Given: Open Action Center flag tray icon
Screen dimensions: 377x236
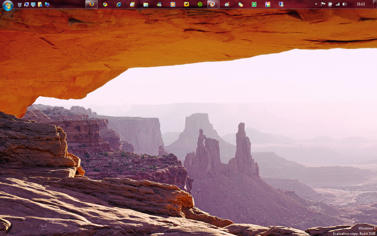Looking at the screenshot, I should (323, 4).
